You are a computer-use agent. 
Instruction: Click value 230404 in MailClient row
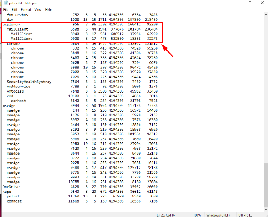pyautogui.click(x=151, y=29)
